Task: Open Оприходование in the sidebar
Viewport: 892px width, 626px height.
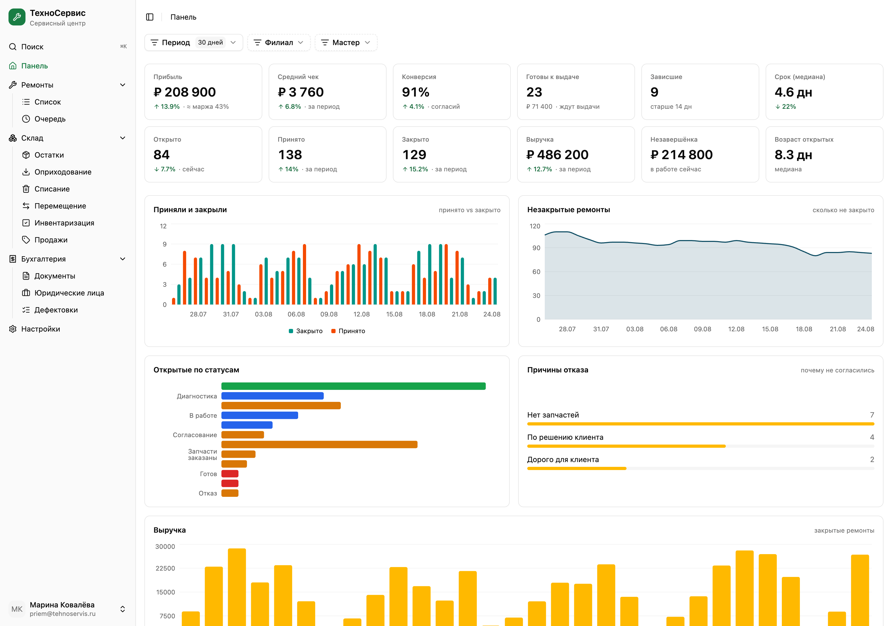Action: (x=74, y=172)
